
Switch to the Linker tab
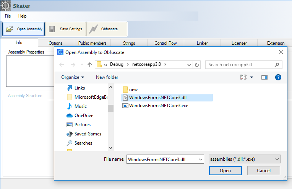(202, 43)
